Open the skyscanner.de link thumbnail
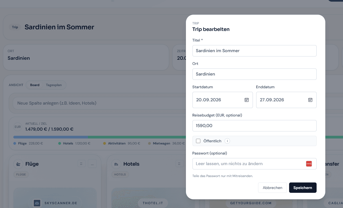The image size is (343, 208). 55,198
